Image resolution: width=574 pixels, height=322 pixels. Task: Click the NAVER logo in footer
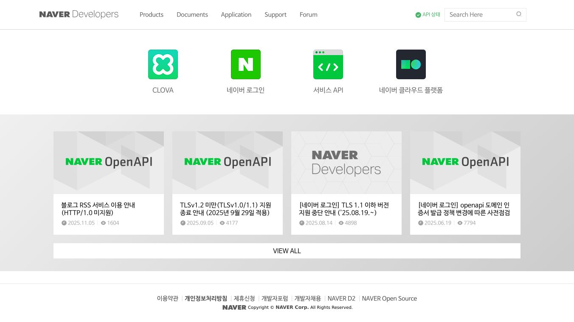tap(234, 307)
